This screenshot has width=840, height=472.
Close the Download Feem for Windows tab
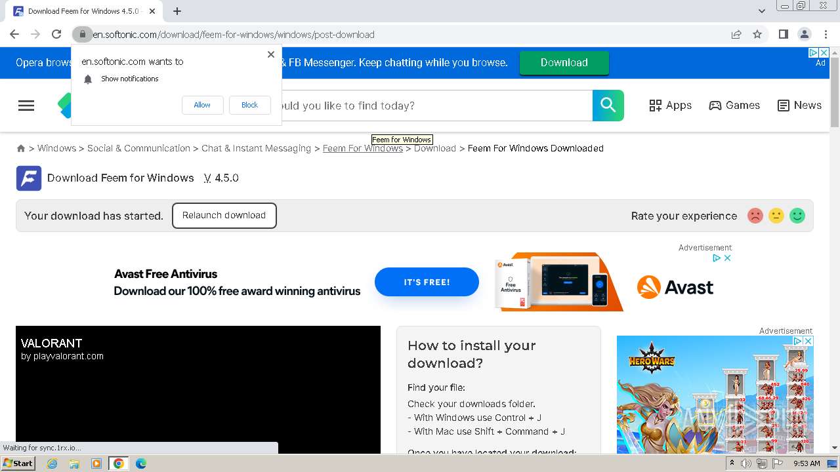coord(152,11)
